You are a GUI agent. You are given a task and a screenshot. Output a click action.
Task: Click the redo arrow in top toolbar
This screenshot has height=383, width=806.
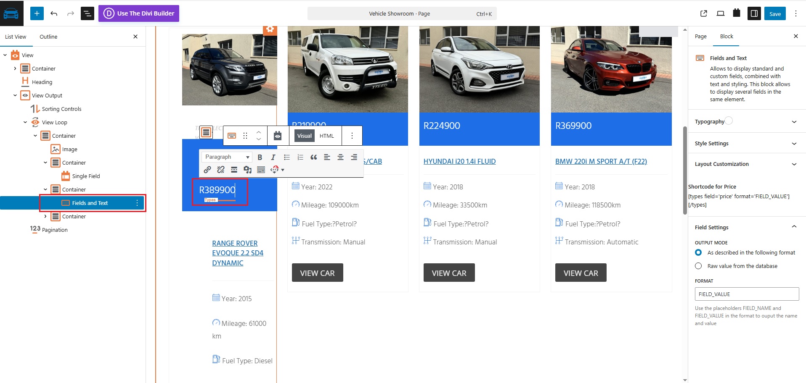point(71,13)
